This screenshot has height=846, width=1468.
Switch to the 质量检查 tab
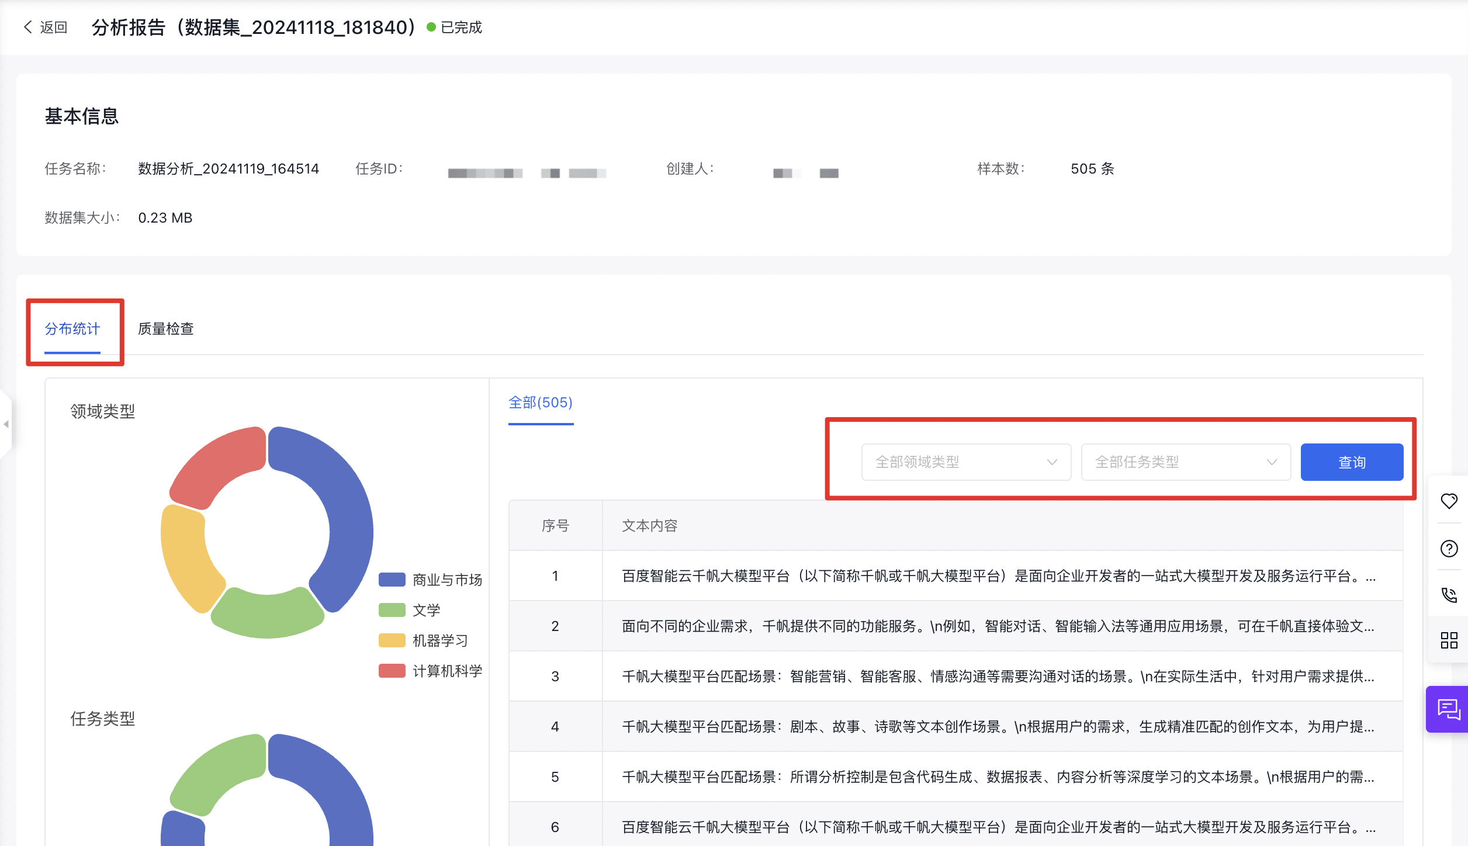tap(165, 329)
